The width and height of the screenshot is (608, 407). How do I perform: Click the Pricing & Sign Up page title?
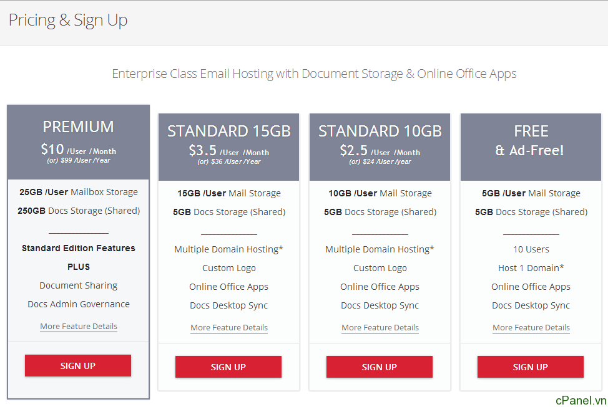(x=68, y=20)
